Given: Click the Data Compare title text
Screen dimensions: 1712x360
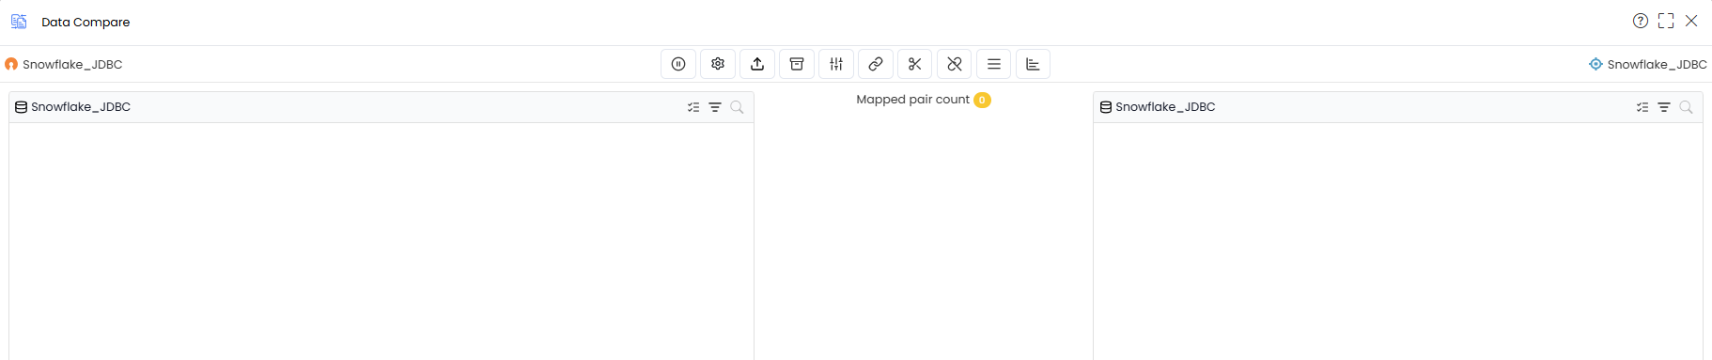Looking at the screenshot, I should click(x=86, y=22).
